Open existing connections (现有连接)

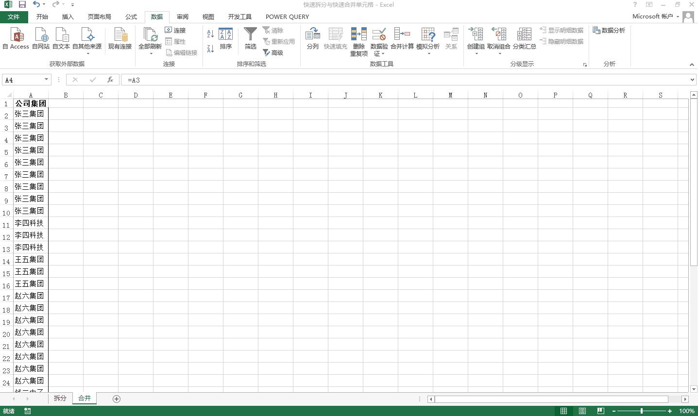pos(120,38)
